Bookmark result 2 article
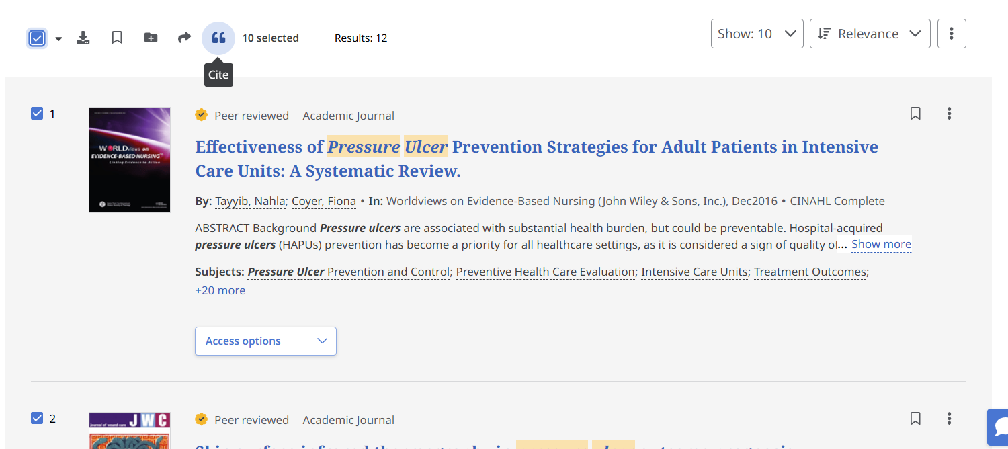 coord(915,419)
